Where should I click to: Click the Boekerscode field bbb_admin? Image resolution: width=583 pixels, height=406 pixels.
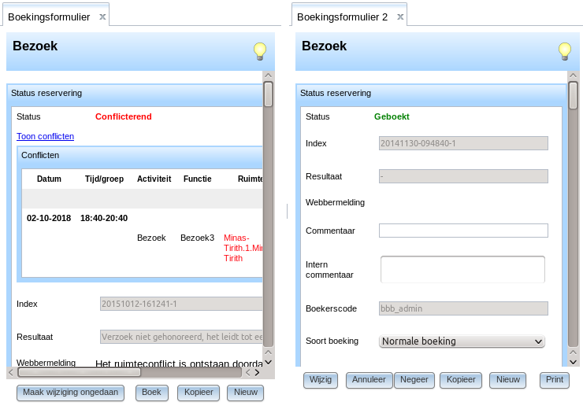coord(463,308)
